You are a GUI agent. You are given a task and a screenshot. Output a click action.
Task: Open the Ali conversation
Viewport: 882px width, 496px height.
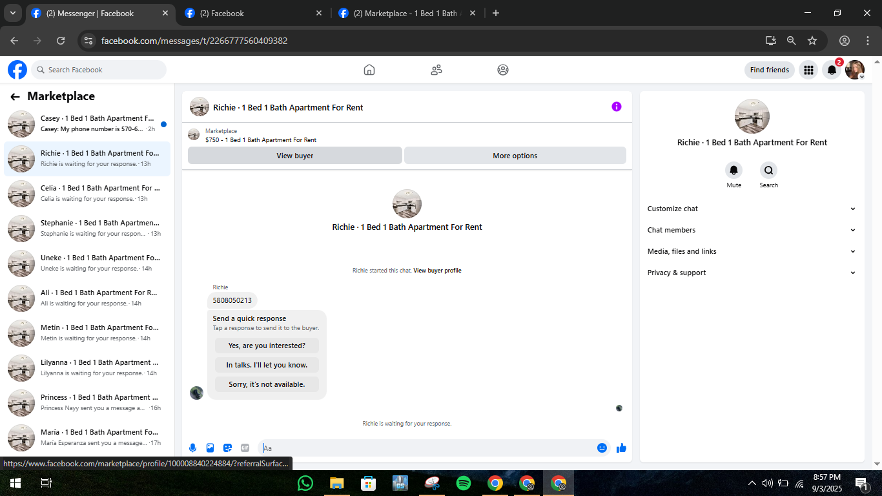87,298
